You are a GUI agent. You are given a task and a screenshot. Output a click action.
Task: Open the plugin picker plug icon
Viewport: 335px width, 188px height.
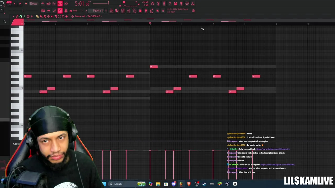146,11
